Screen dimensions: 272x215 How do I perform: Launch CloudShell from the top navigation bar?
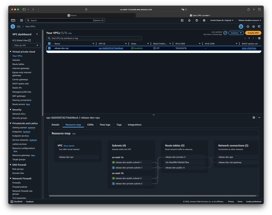click(x=182, y=20)
